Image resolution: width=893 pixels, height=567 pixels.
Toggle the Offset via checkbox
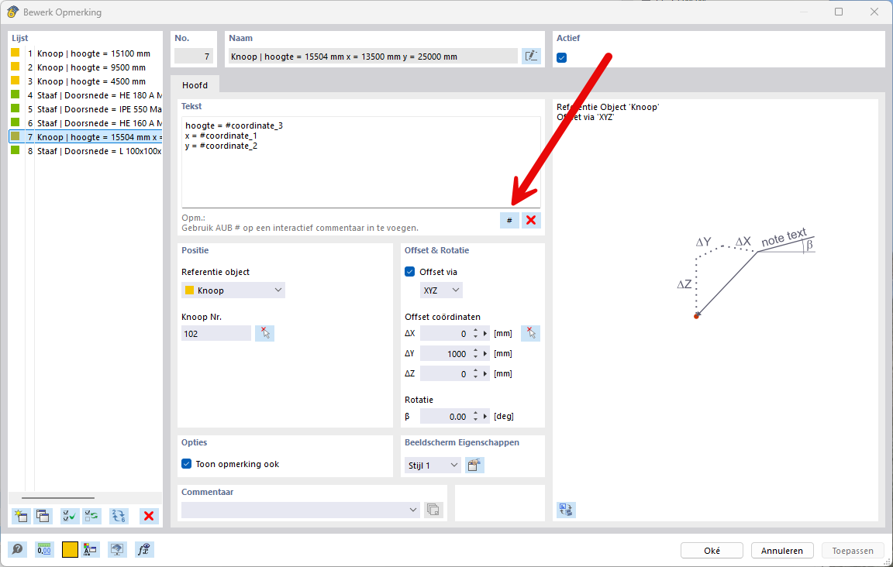[x=410, y=272]
